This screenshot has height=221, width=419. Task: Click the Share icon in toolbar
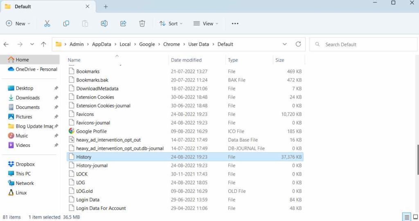pyautogui.click(x=123, y=23)
